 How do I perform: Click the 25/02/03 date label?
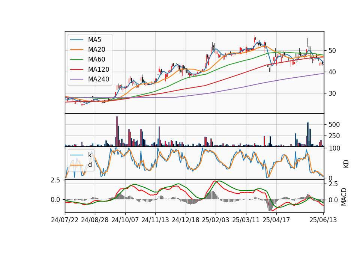pyautogui.click(x=216, y=220)
